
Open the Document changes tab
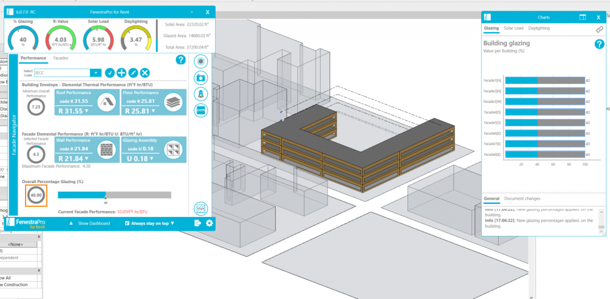click(522, 199)
